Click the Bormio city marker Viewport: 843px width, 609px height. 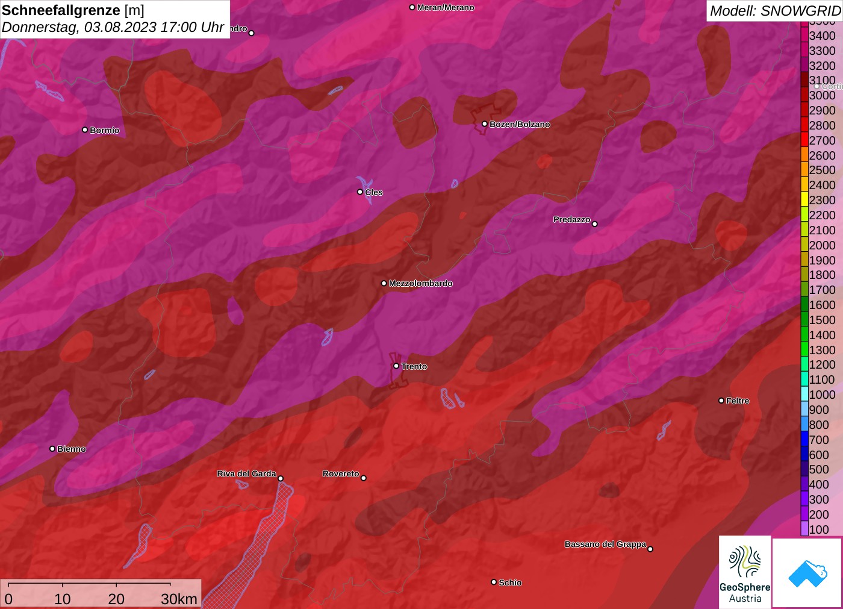85,130
